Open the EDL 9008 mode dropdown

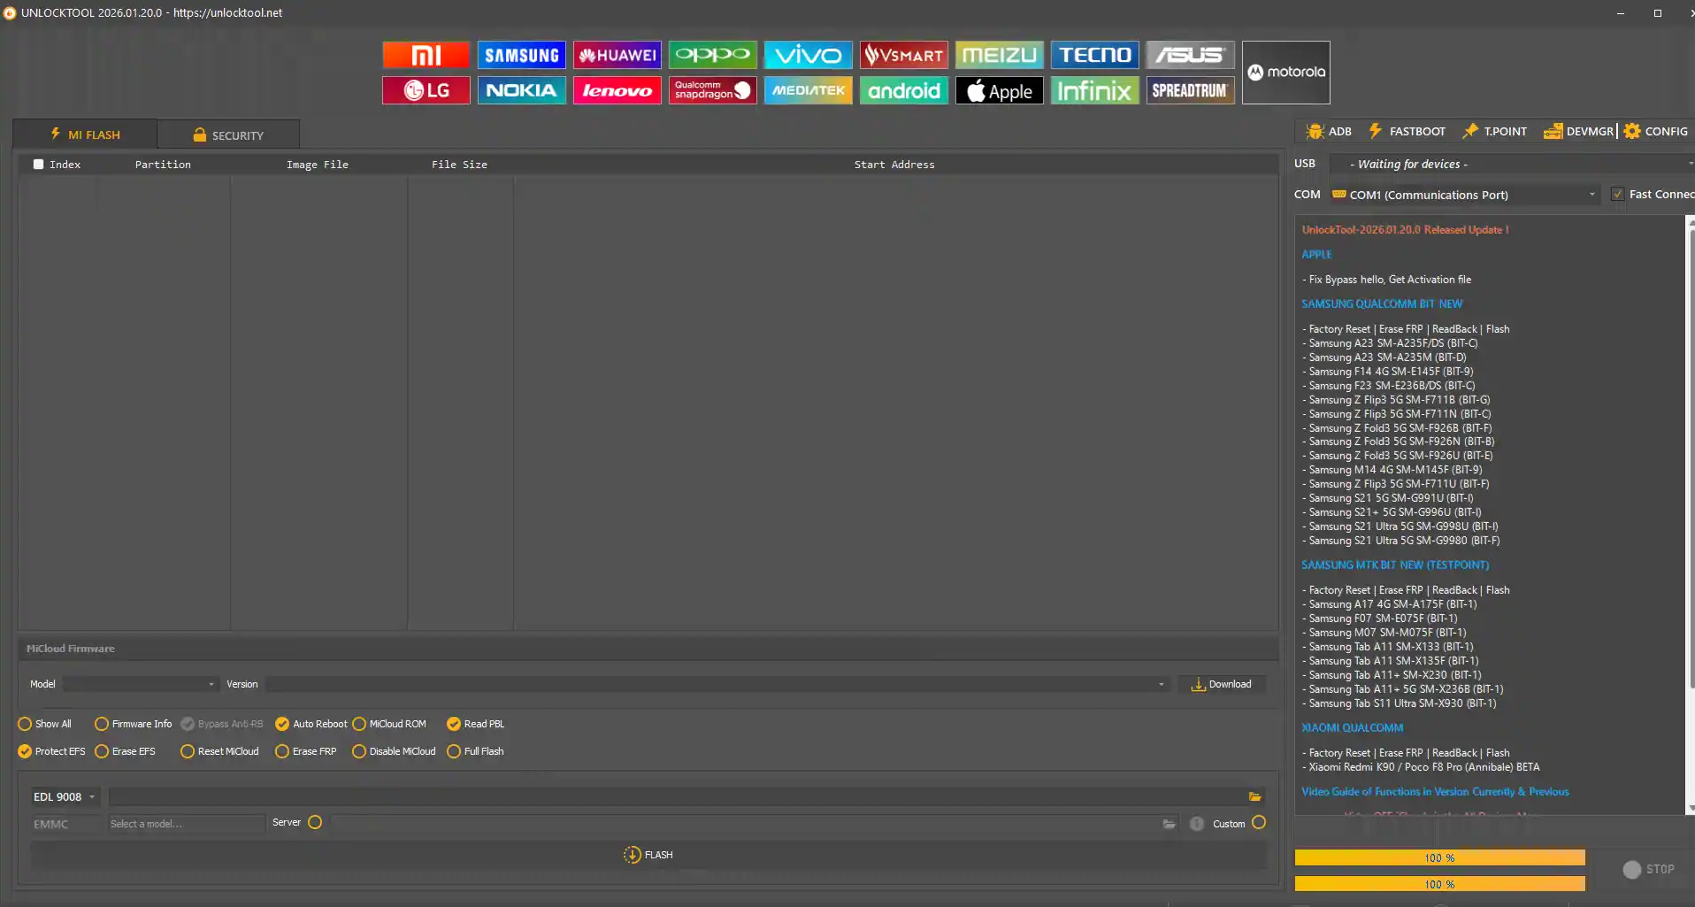tap(65, 796)
